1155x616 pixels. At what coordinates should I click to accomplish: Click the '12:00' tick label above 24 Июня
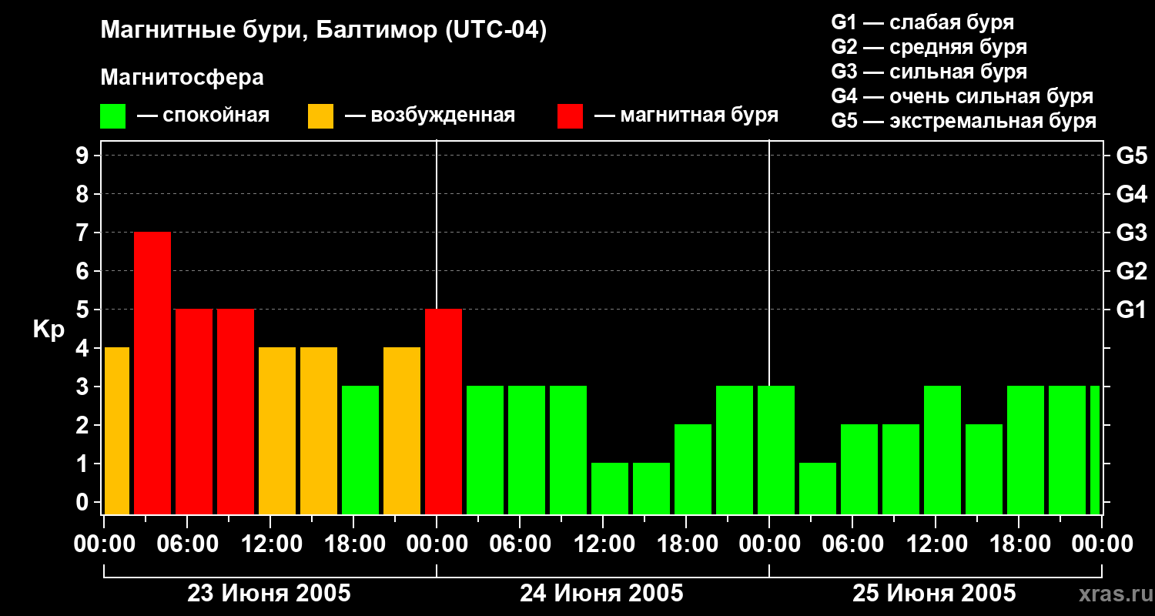point(604,544)
